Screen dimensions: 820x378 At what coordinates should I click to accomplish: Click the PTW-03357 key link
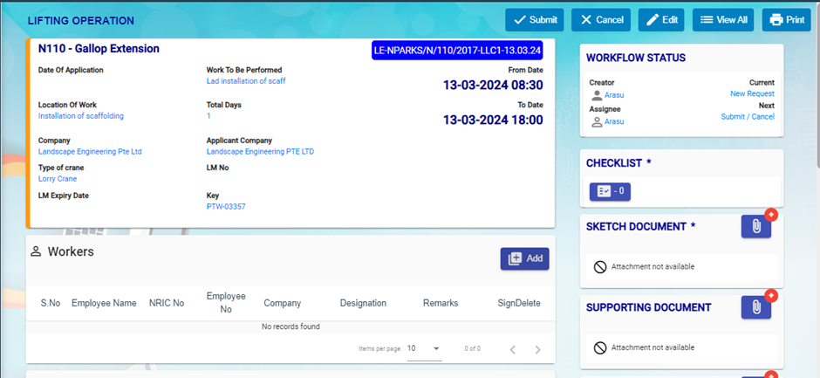(226, 207)
